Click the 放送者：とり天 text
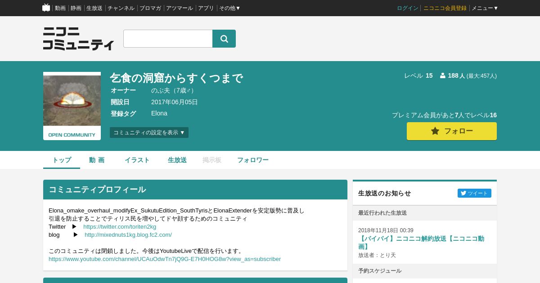 coord(377,255)
